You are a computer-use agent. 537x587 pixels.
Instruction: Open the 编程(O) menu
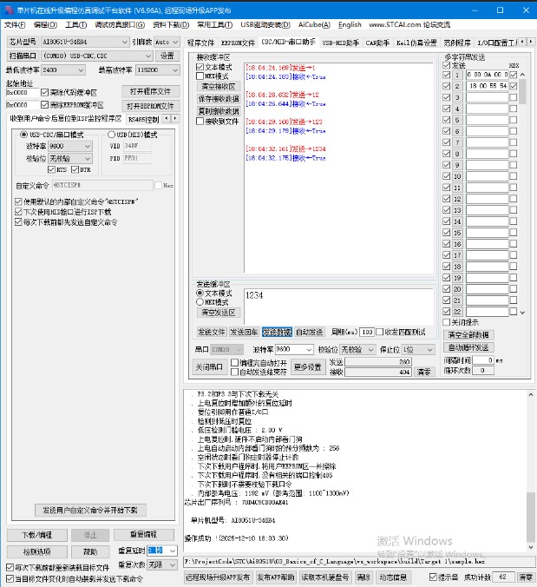point(45,24)
